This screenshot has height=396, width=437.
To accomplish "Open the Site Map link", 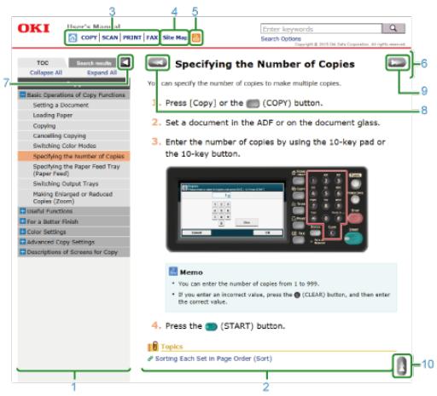I will pyautogui.click(x=175, y=37).
